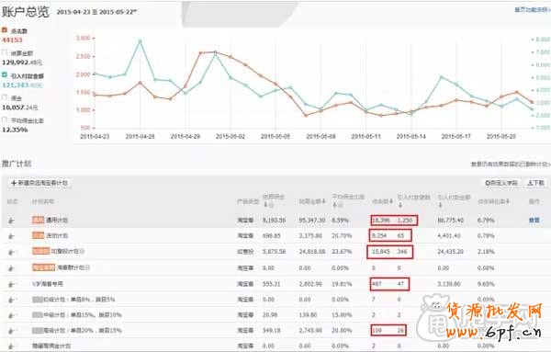Click the teal 引入付款金额 legend color box

point(5,74)
